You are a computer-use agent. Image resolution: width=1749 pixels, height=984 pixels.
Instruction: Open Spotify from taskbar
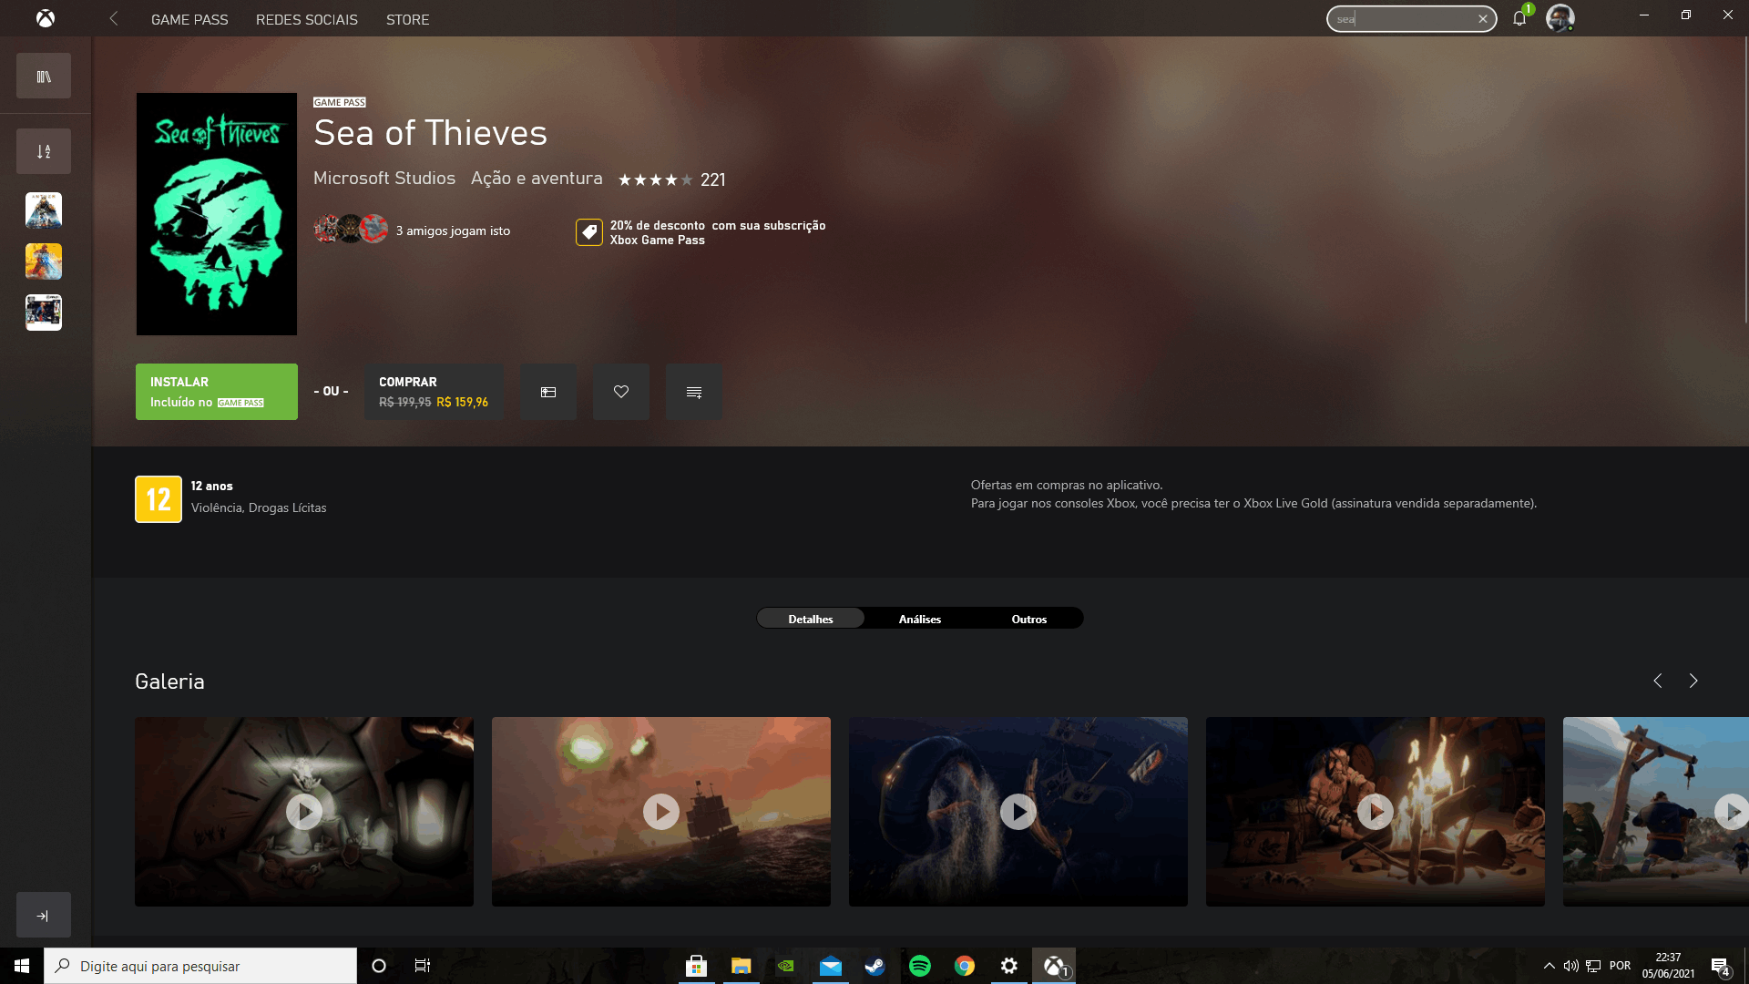920,966
